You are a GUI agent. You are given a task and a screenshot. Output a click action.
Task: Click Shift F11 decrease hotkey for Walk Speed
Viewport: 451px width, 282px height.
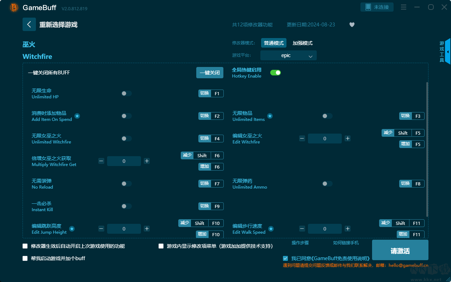tap(402, 223)
